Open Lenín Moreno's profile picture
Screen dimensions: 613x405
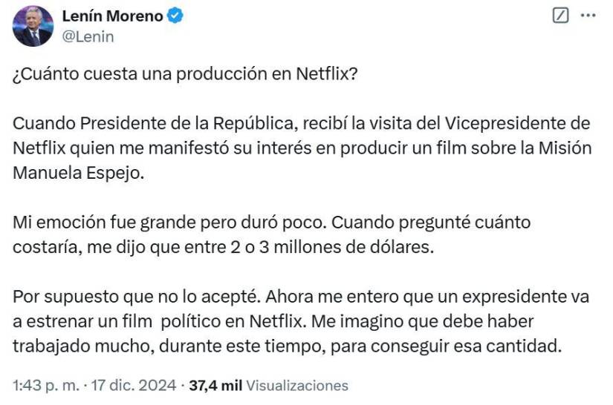[x=33, y=26]
